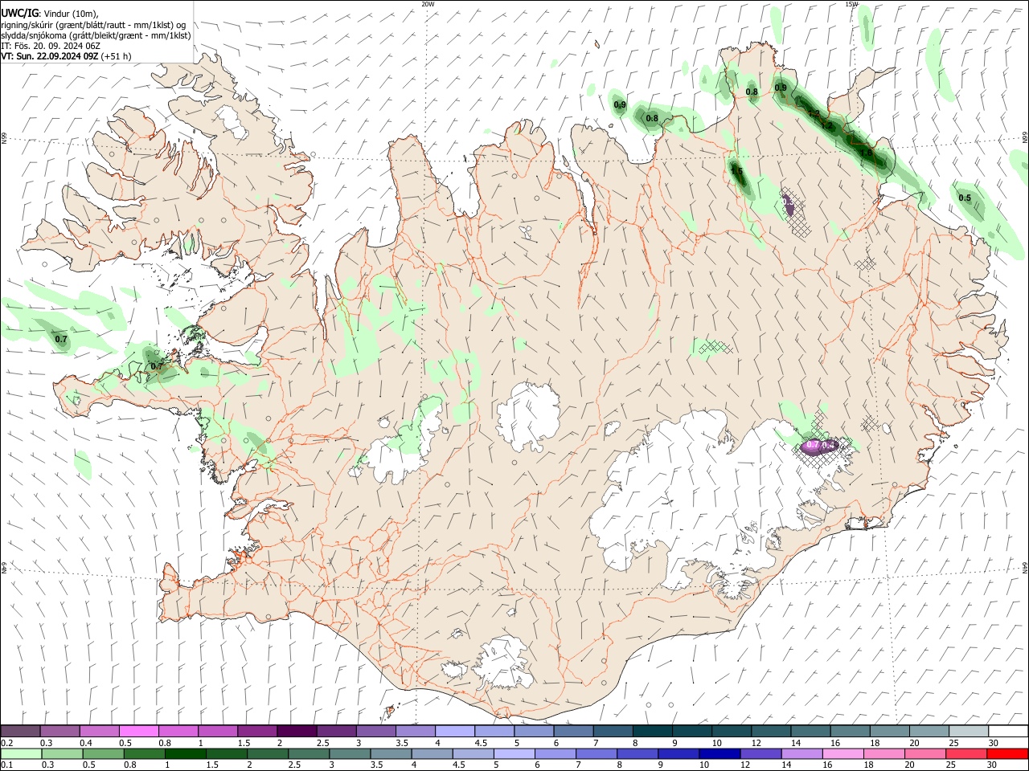Viewport: 1029px width, 771px height.
Task: Click the 'UWC/IG: Vindur (10m)' title text
Action: (50, 13)
